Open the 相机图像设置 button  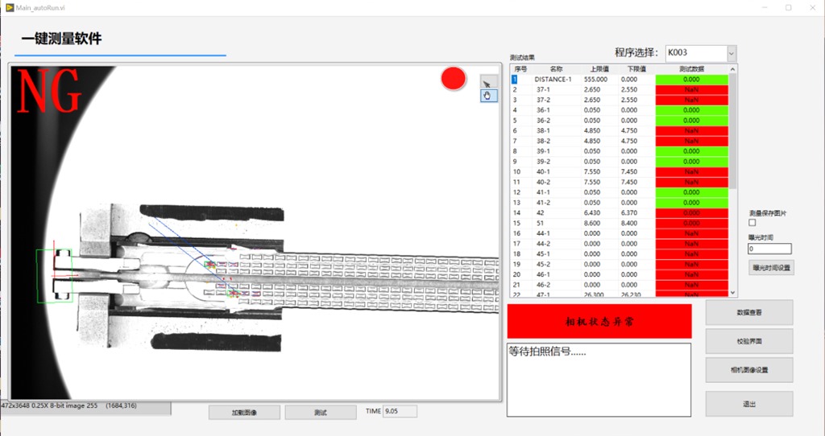[x=748, y=370]
